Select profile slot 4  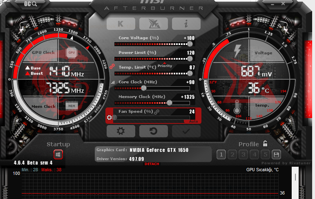255,154
